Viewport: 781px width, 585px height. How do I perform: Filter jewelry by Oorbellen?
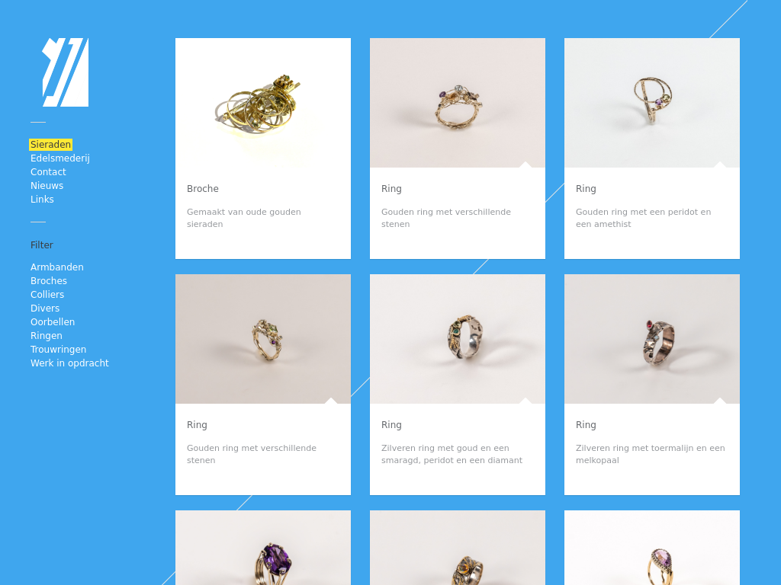[x=53, y=322]
